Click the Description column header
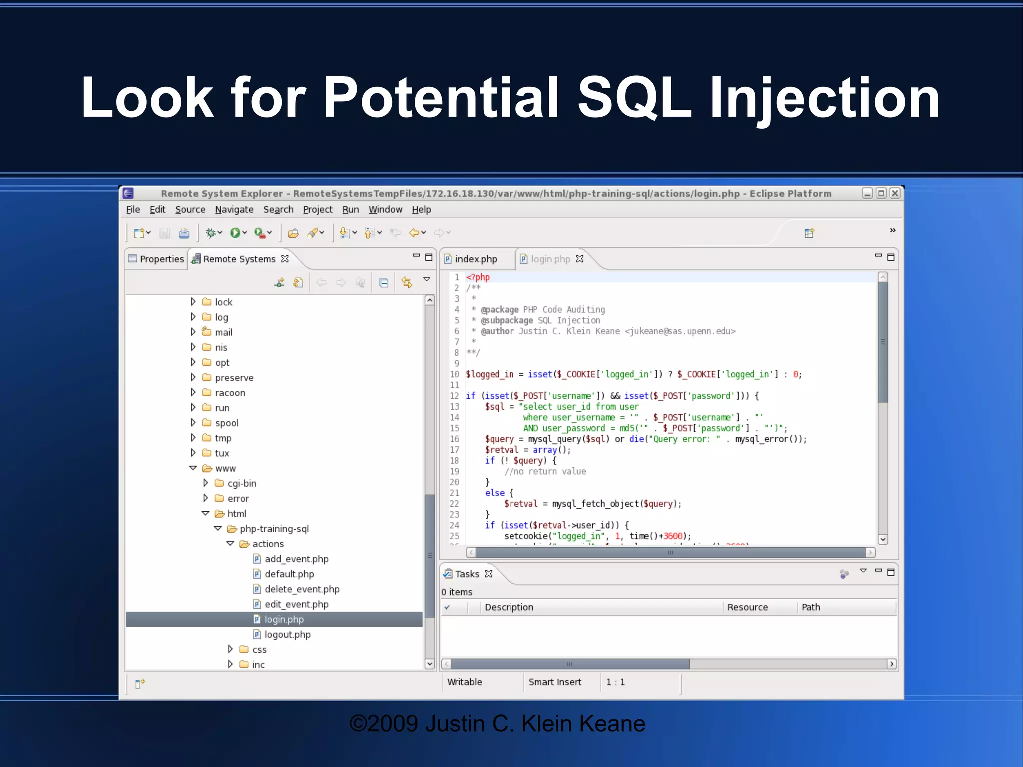 [x=601, y=607]
